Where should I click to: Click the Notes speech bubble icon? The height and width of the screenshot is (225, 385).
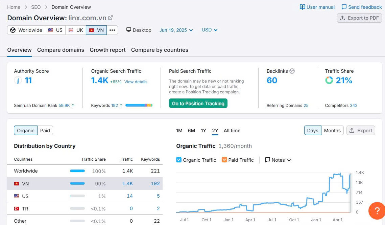(x=268, y=160)
